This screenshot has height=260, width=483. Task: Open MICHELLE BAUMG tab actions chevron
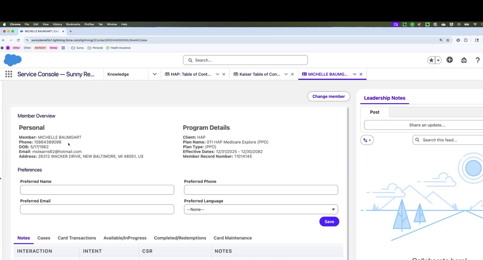coord(354,74)
